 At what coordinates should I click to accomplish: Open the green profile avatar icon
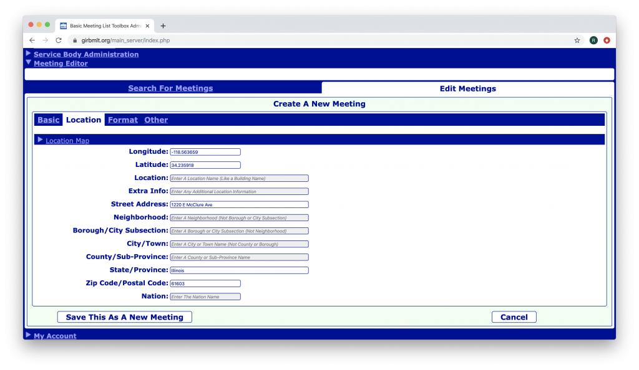(x=593, y=40)
